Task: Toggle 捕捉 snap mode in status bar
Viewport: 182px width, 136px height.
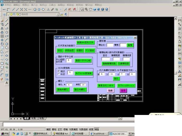Action: click(49, 129)
